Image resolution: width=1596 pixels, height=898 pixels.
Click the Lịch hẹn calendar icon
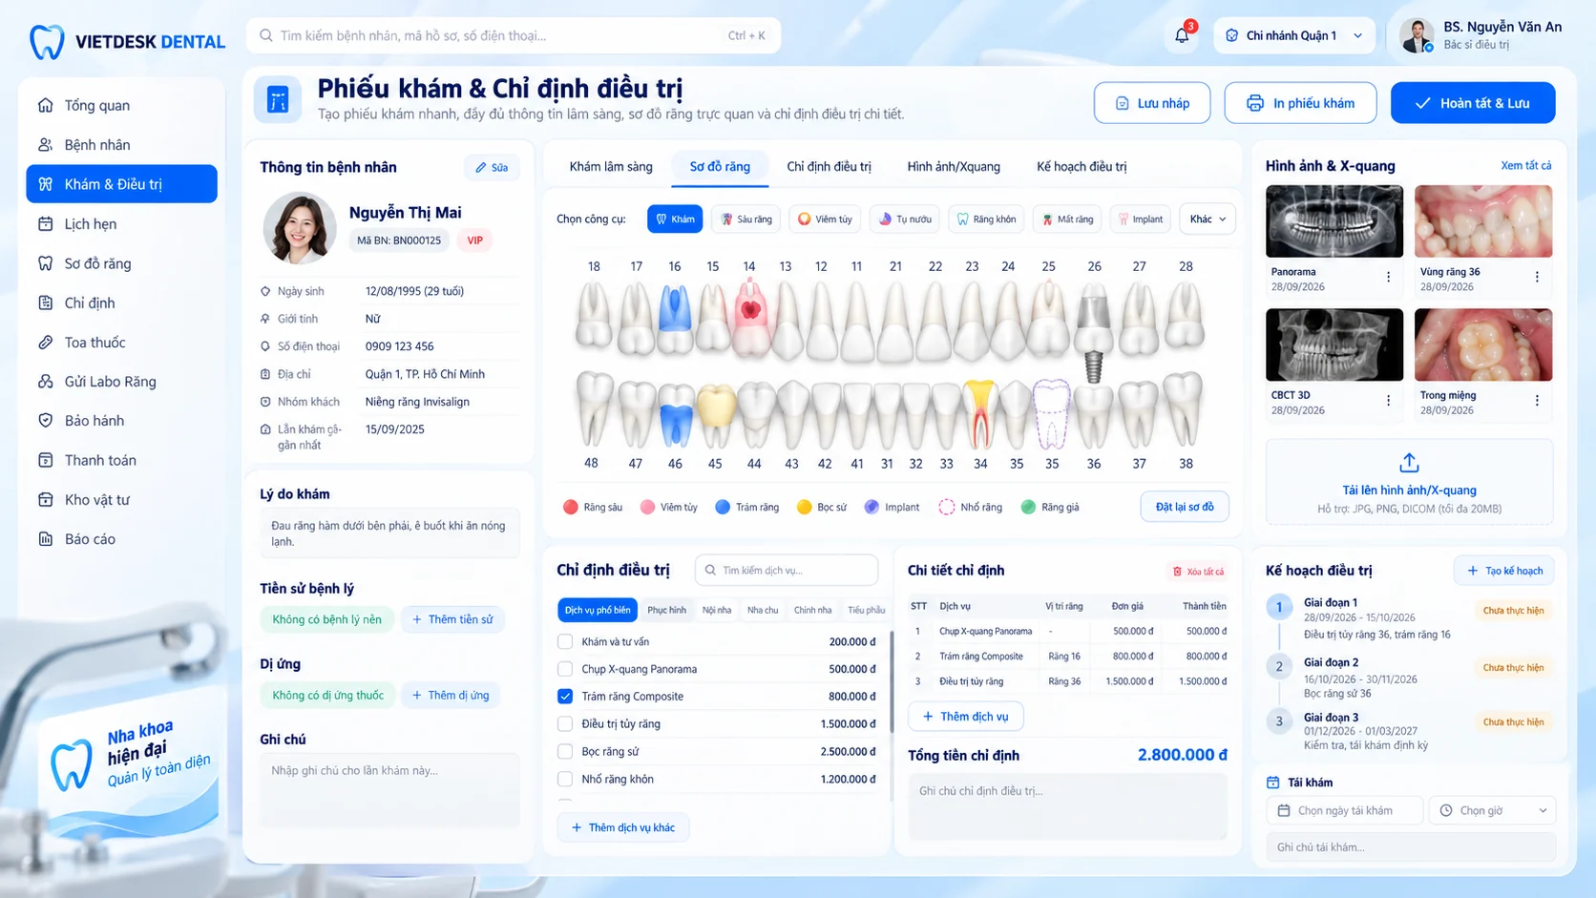(x=45, y=223)
